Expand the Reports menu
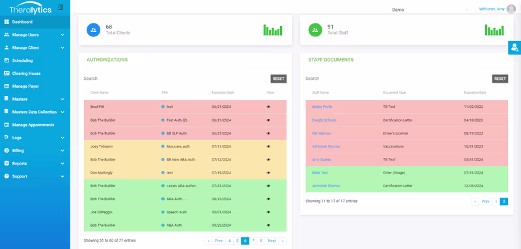Image resolution: width=521 pixels, height=249 pixels. (x=35, y=163)
